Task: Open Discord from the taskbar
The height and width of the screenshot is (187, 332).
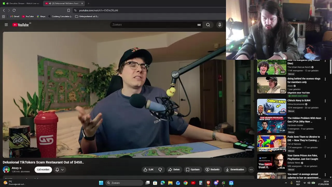Action: point(216,183)
